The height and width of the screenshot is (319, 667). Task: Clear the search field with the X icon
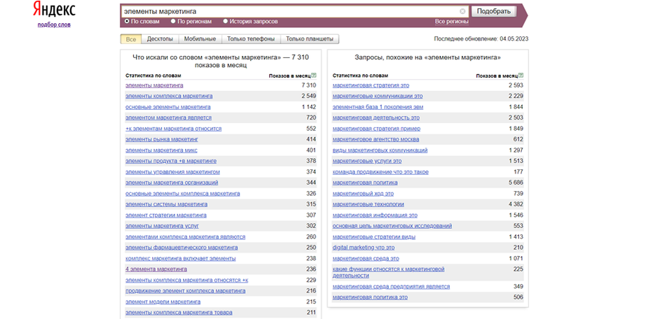click(462, 11)
